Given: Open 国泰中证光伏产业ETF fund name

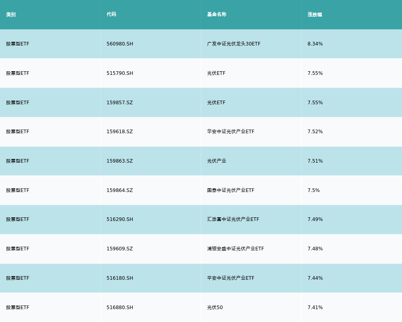Looking at the screenshot, I should coord(231,190).
